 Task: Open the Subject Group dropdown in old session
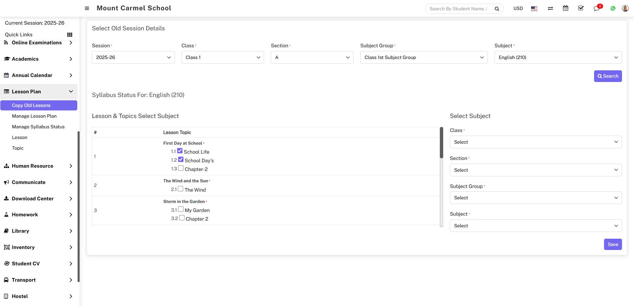(424, 57)
